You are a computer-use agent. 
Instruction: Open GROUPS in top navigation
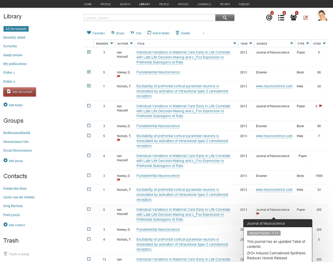(x=183, y=4)
